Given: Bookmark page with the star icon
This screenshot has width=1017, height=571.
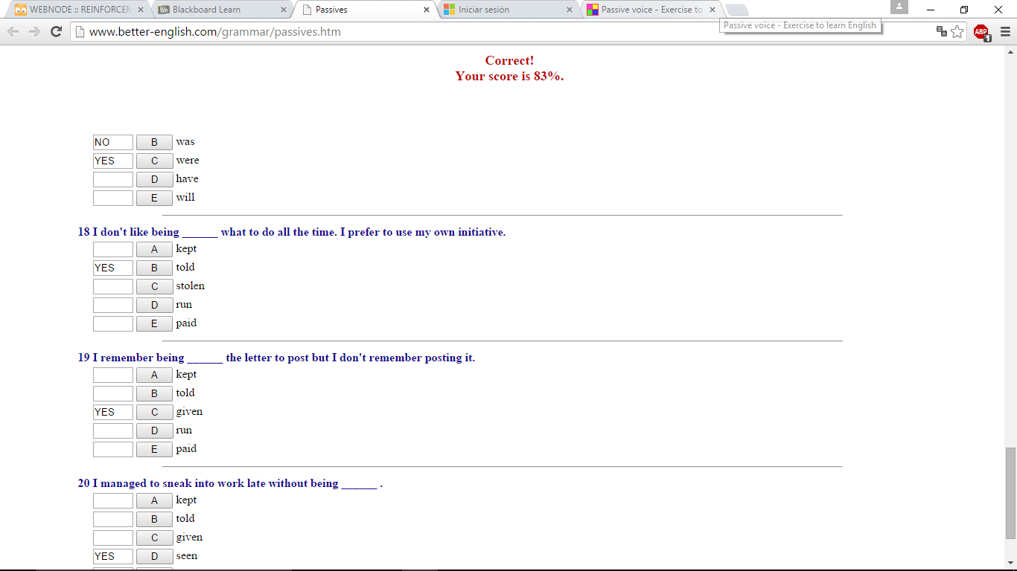Looking at the screenshot, I should coord(957,31).
